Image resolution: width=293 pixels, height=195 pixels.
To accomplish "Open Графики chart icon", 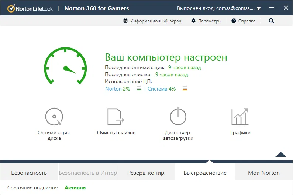I will pyautogui.click(x=240, y=117).
